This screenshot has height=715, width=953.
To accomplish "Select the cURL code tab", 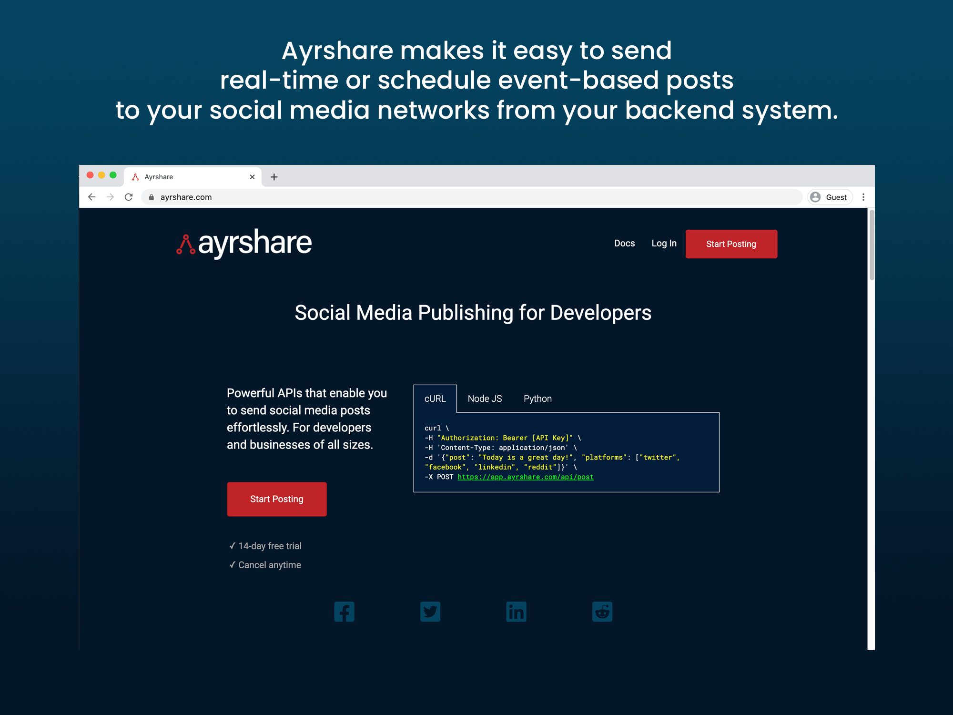I will click(x=435, y=398).
